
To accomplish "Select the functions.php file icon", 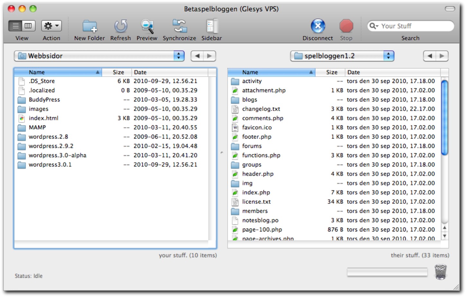I will 235,156.
